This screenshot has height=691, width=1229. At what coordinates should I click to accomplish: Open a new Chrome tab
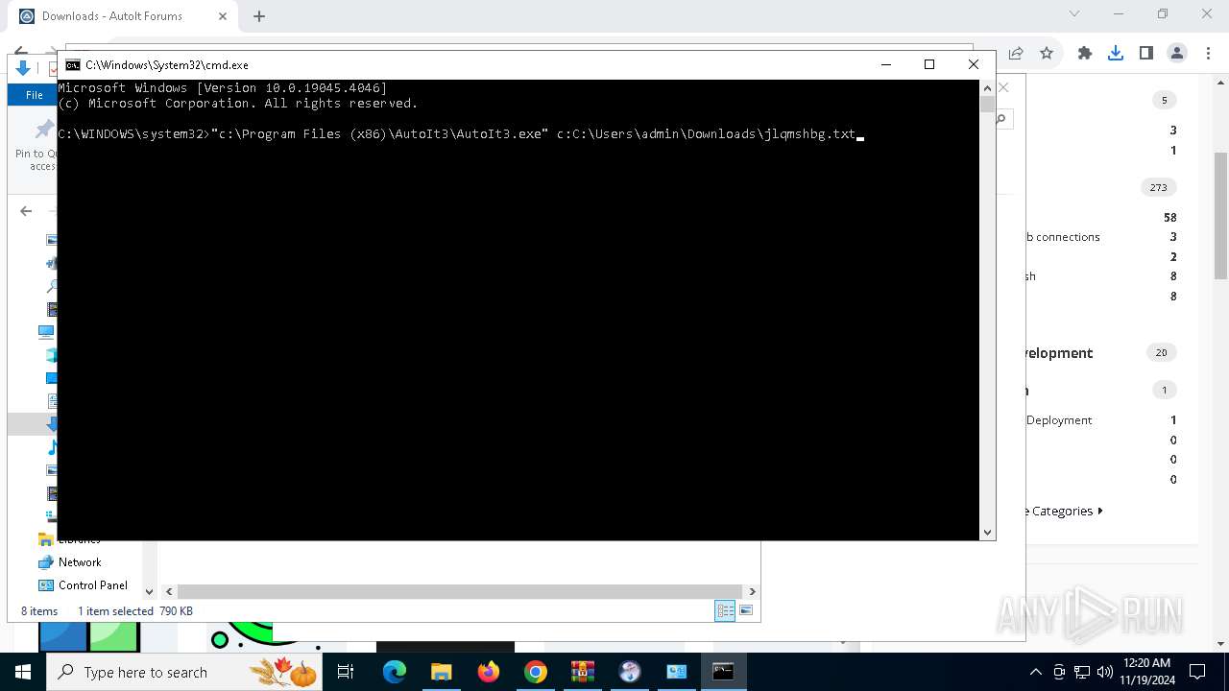coord(258,16)
